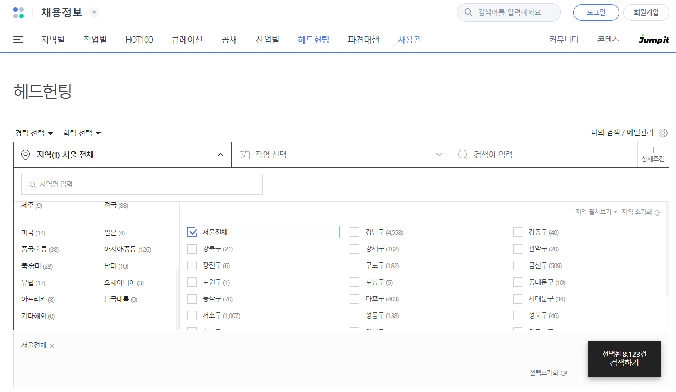Check the 강남구 checkbox

coord(355,232)
